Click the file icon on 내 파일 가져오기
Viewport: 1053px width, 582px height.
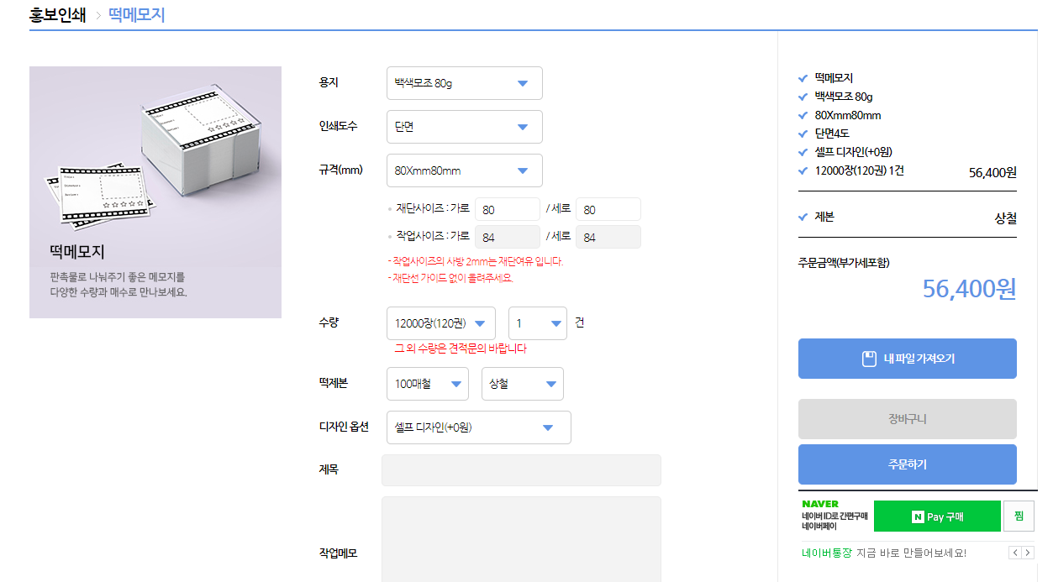coord(870,359)
